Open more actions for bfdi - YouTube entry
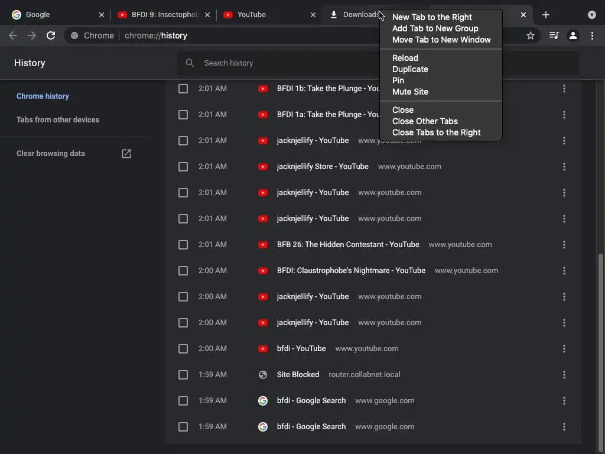 click(564, 349)
